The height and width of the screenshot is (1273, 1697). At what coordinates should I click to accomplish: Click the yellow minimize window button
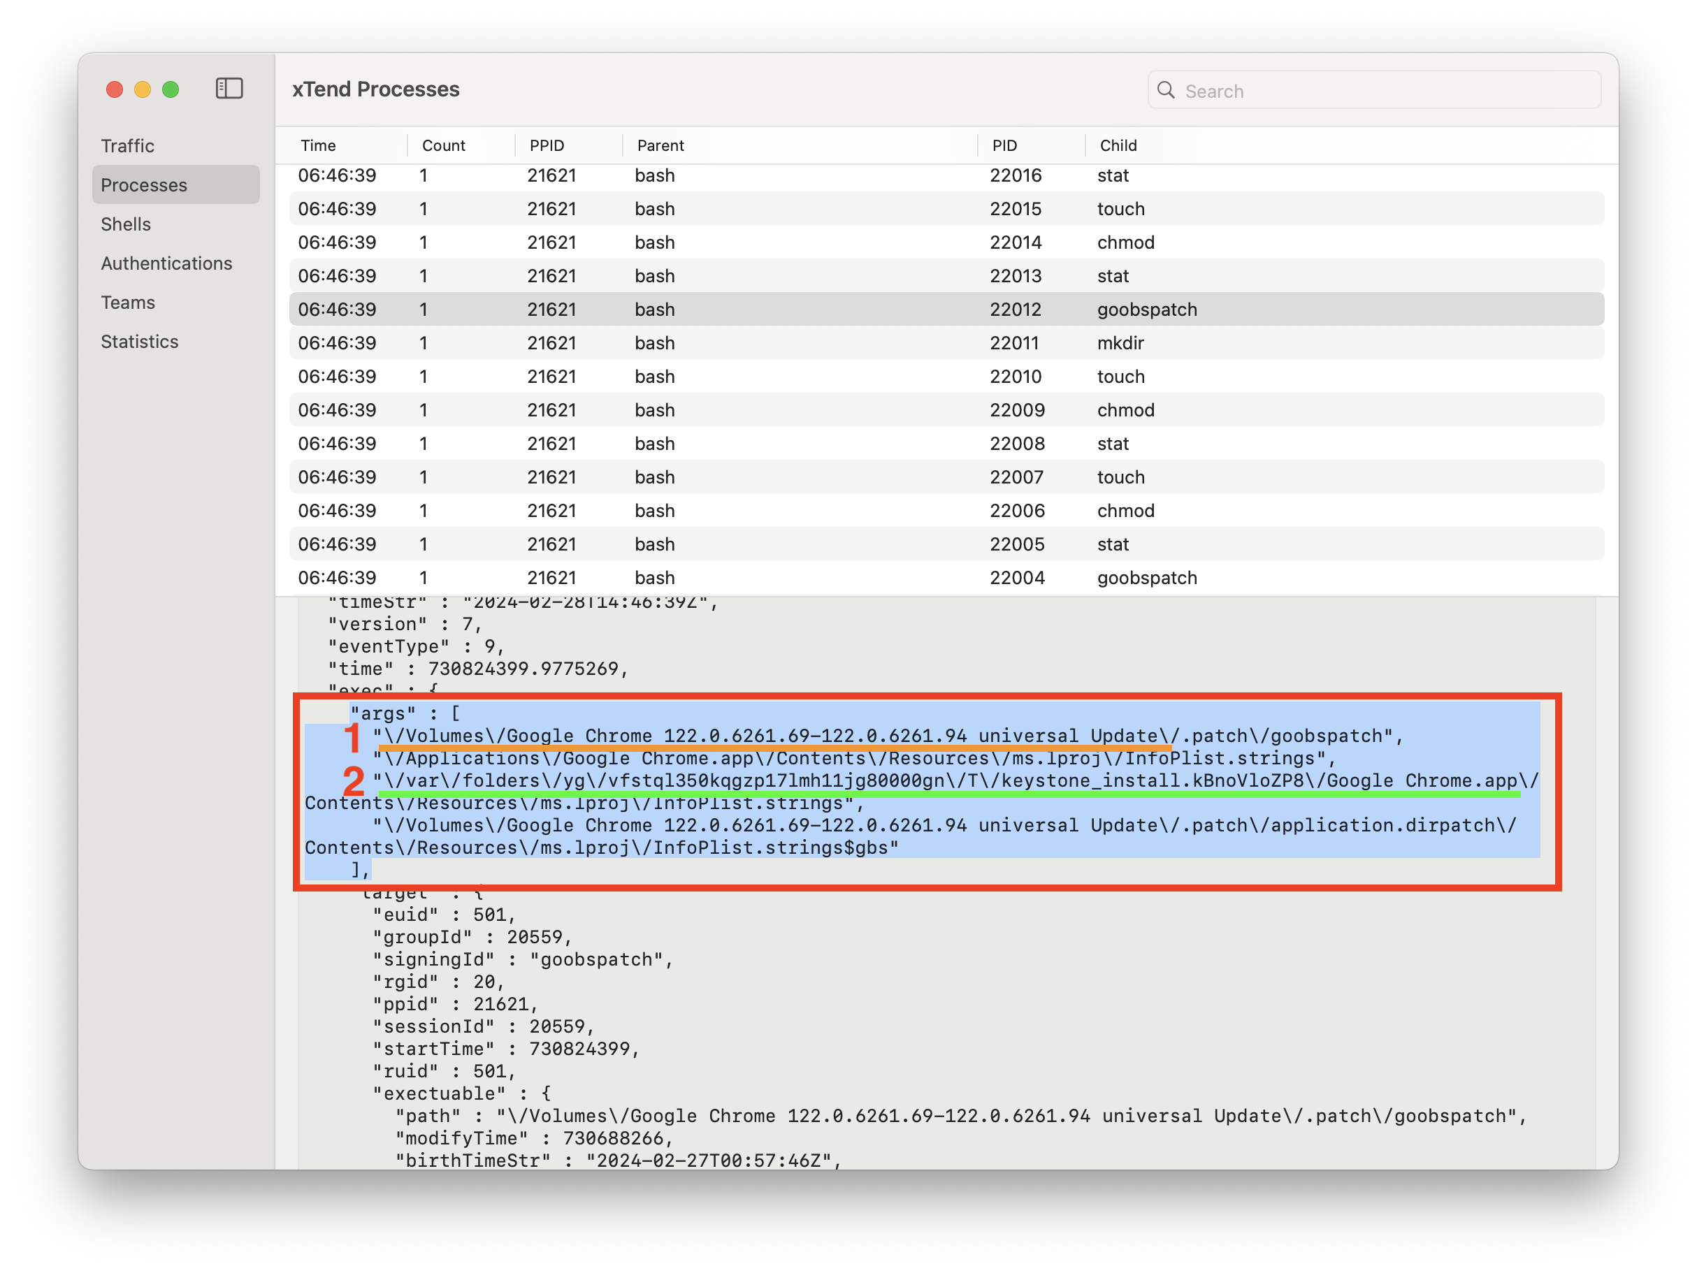pyautogui.click(x=143, y=89)
